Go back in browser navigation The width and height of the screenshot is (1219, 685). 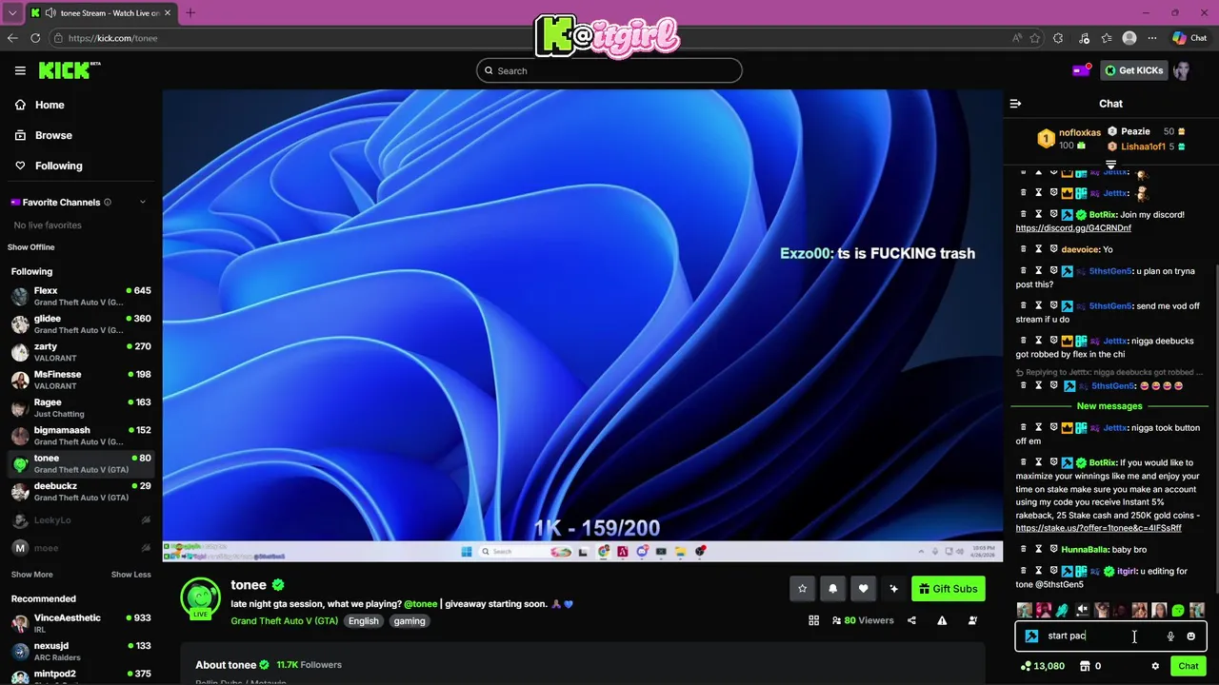point(12,38)
